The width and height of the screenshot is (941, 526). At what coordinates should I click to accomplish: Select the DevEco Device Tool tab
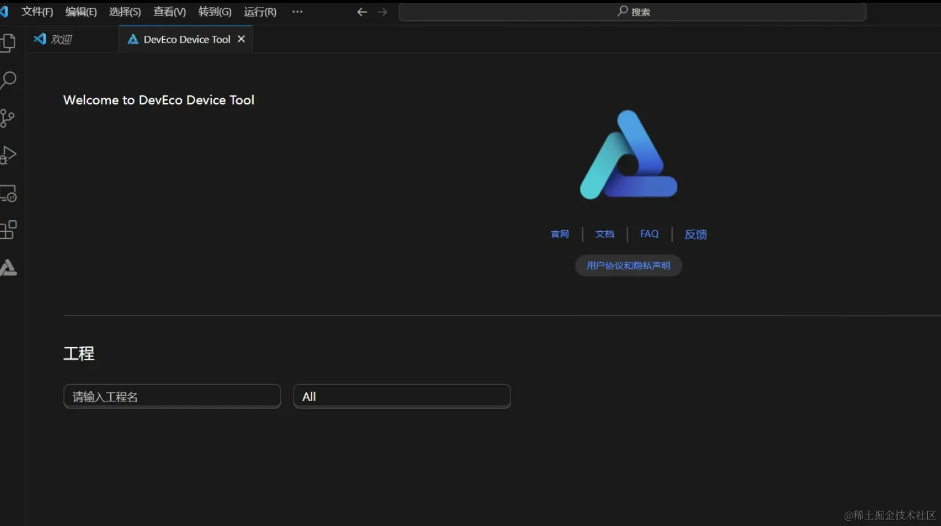(x=186, y=39)
